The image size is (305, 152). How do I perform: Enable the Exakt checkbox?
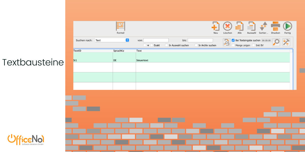[151, 45]
